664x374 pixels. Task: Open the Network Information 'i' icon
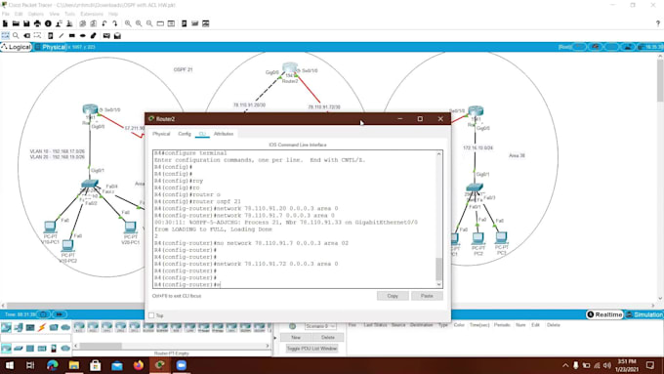[48, 23]
